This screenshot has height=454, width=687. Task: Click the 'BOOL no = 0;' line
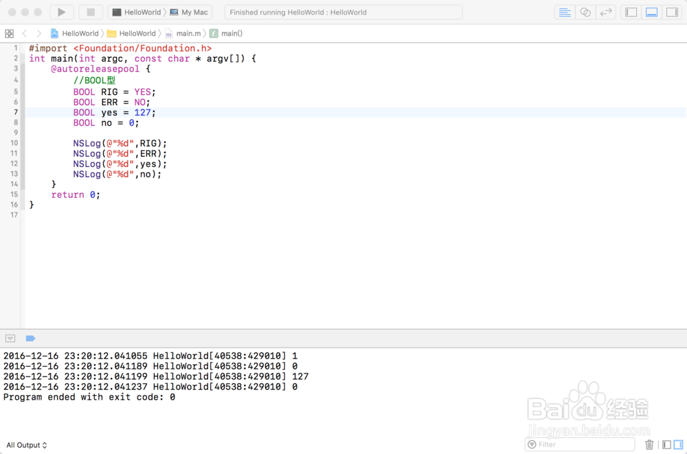click(106, 123)
